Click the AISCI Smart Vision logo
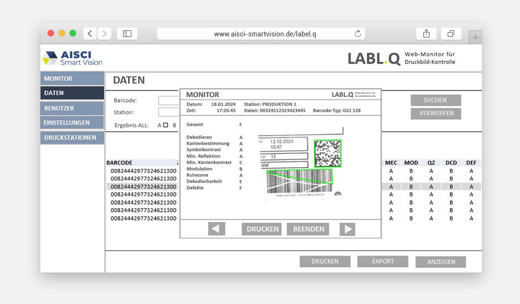This screenshot has height=304, width=520. pyautogui.click(x=73, y=58)
